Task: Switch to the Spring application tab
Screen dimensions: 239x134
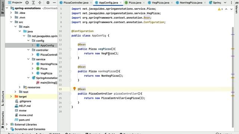Action: click(215, 3)
